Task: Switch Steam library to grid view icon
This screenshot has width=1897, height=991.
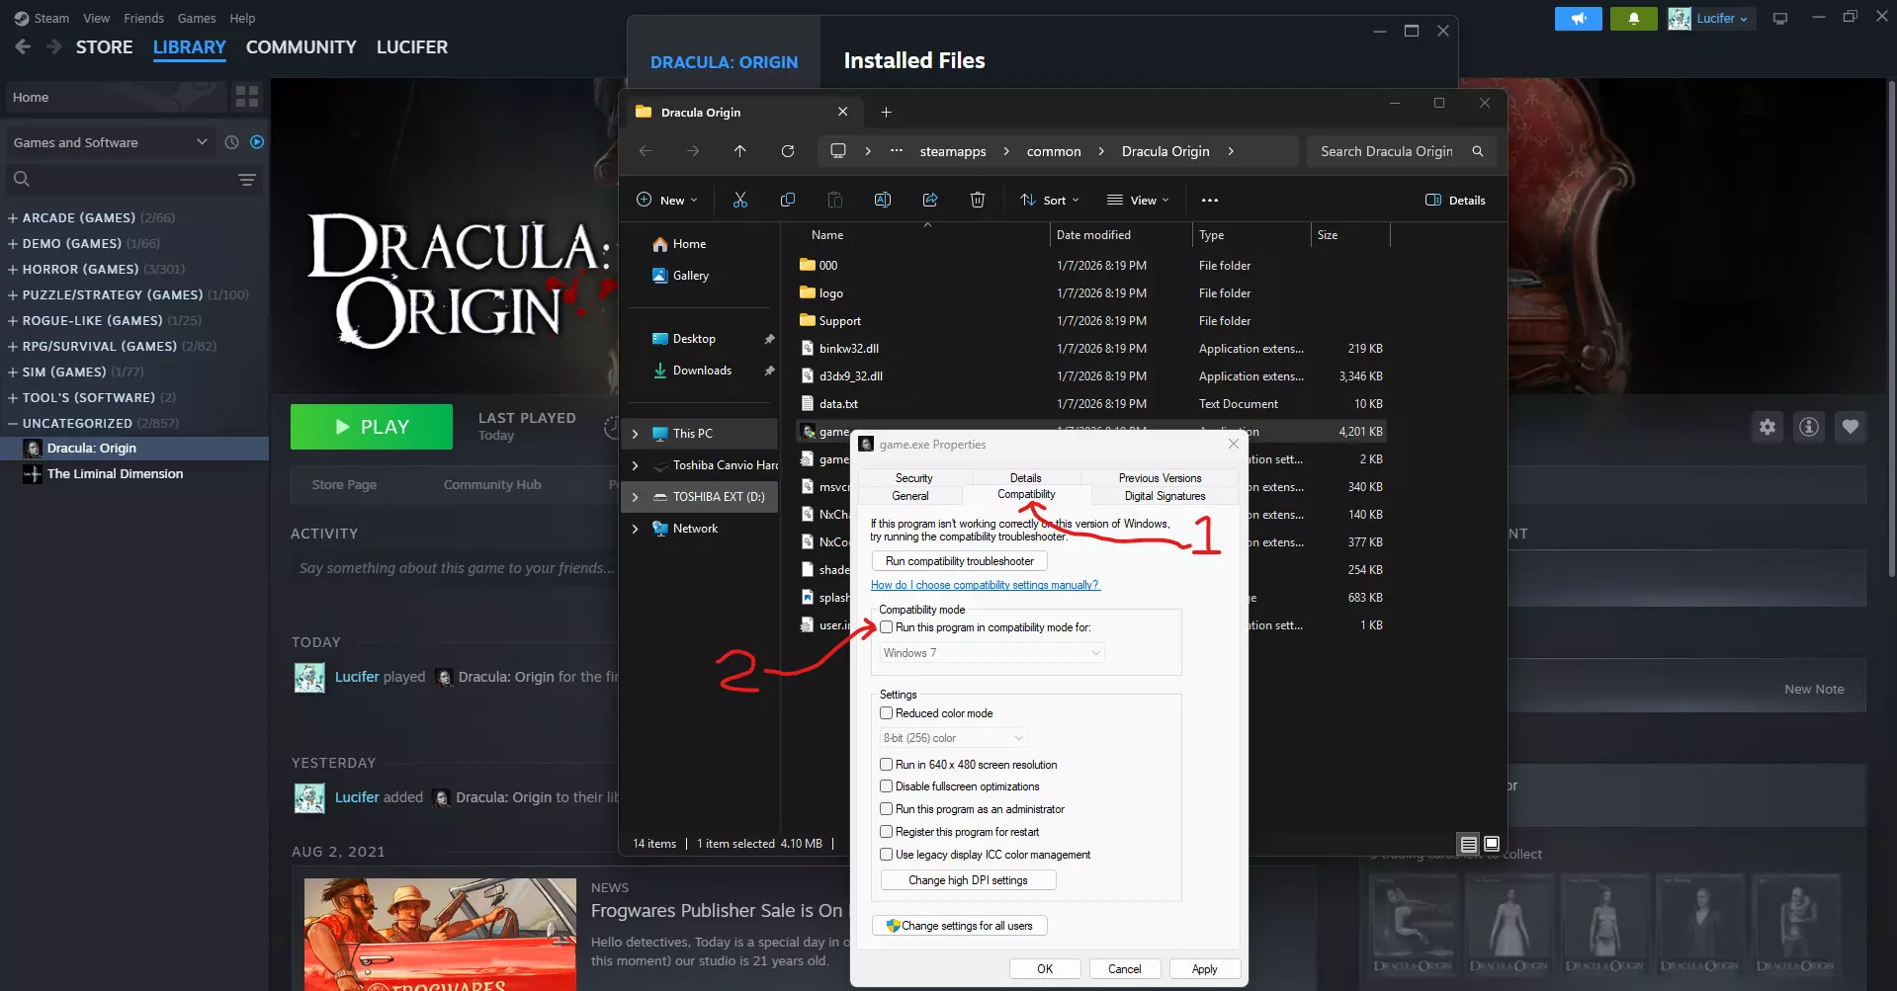Action: 246,97
